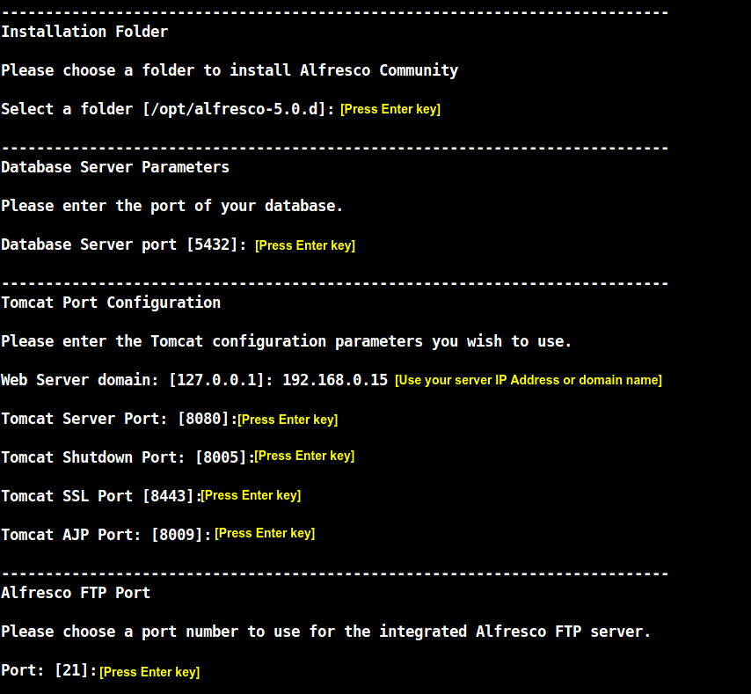Screen dimensions: 751x694
Task: Click the Installation Folder heading
Action: tap(84, 32)
